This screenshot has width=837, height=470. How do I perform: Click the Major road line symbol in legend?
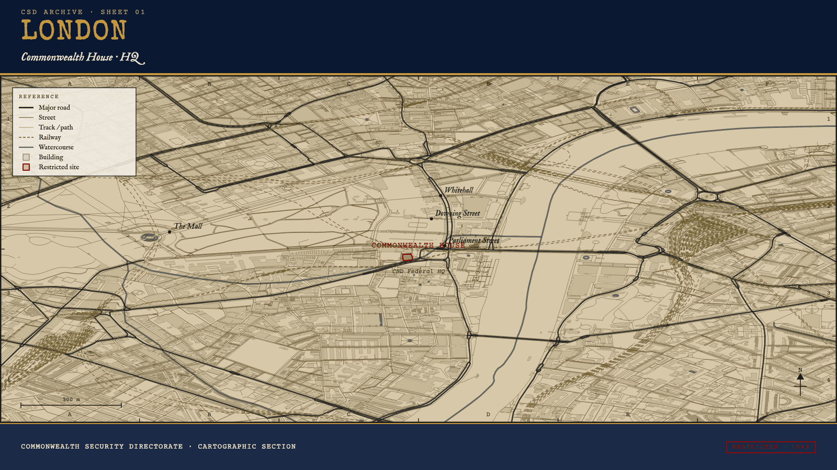(x=26, y=108)
